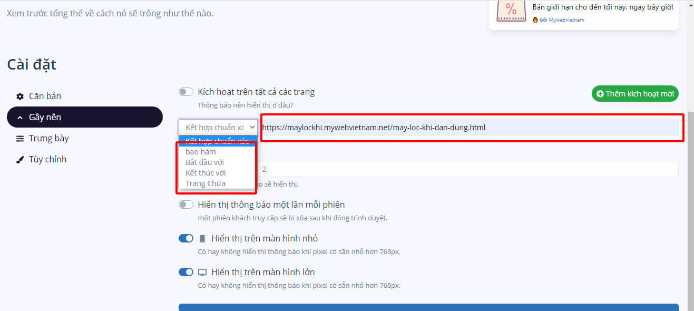Click the chevron icon beside Gây nên
This screenshot has width=694, height=311.
pyautogui.click(x=20, y=118)
